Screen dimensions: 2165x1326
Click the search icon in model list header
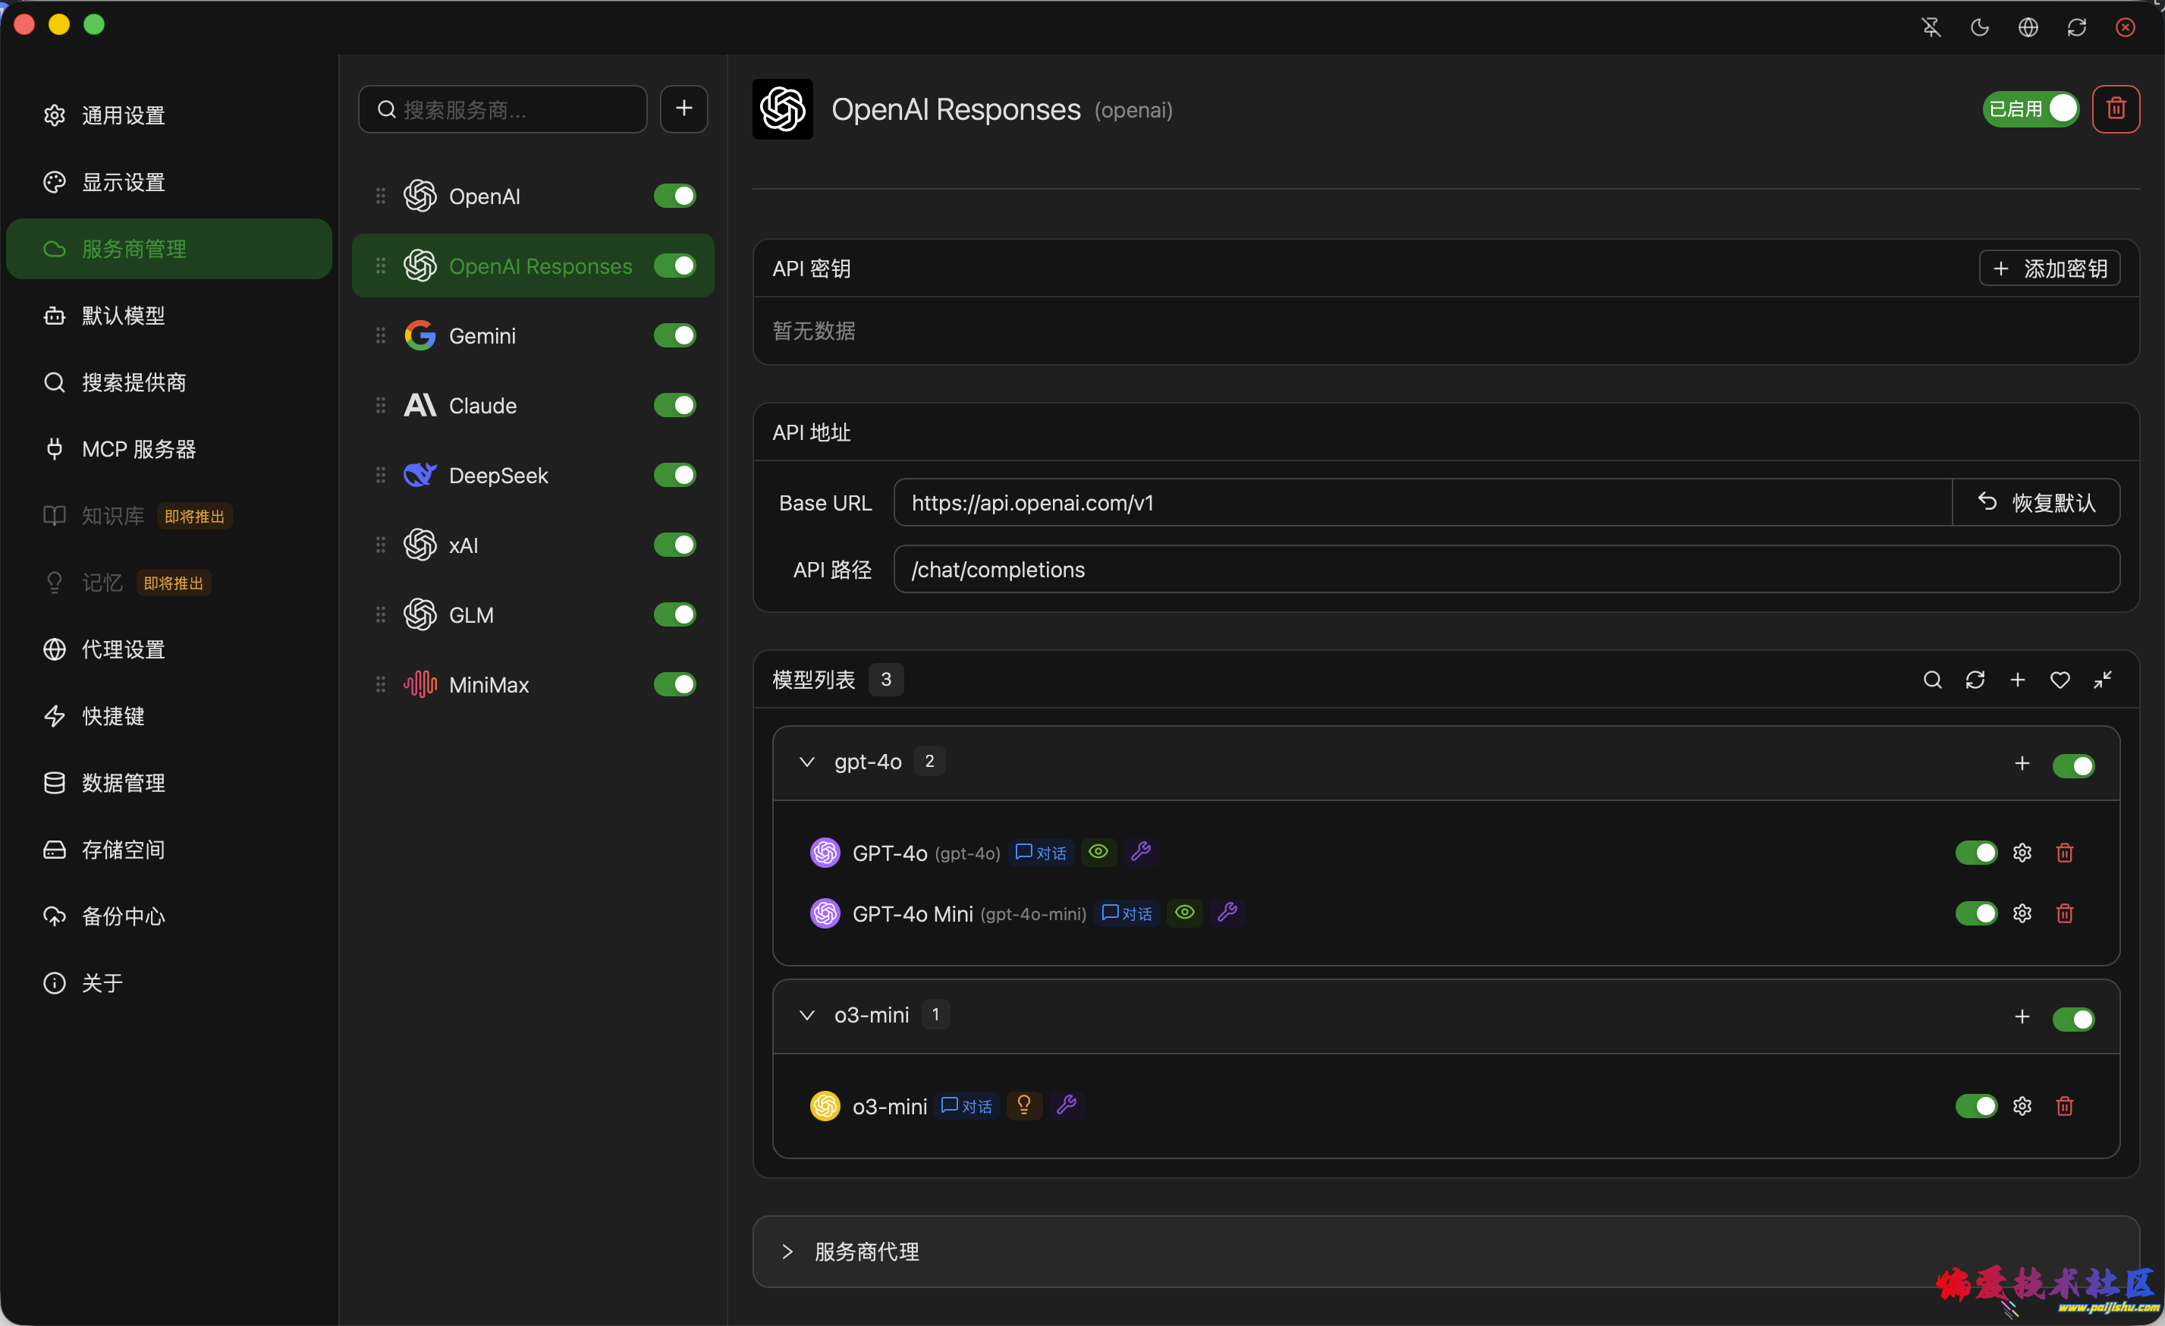(x=1932, y=680)
